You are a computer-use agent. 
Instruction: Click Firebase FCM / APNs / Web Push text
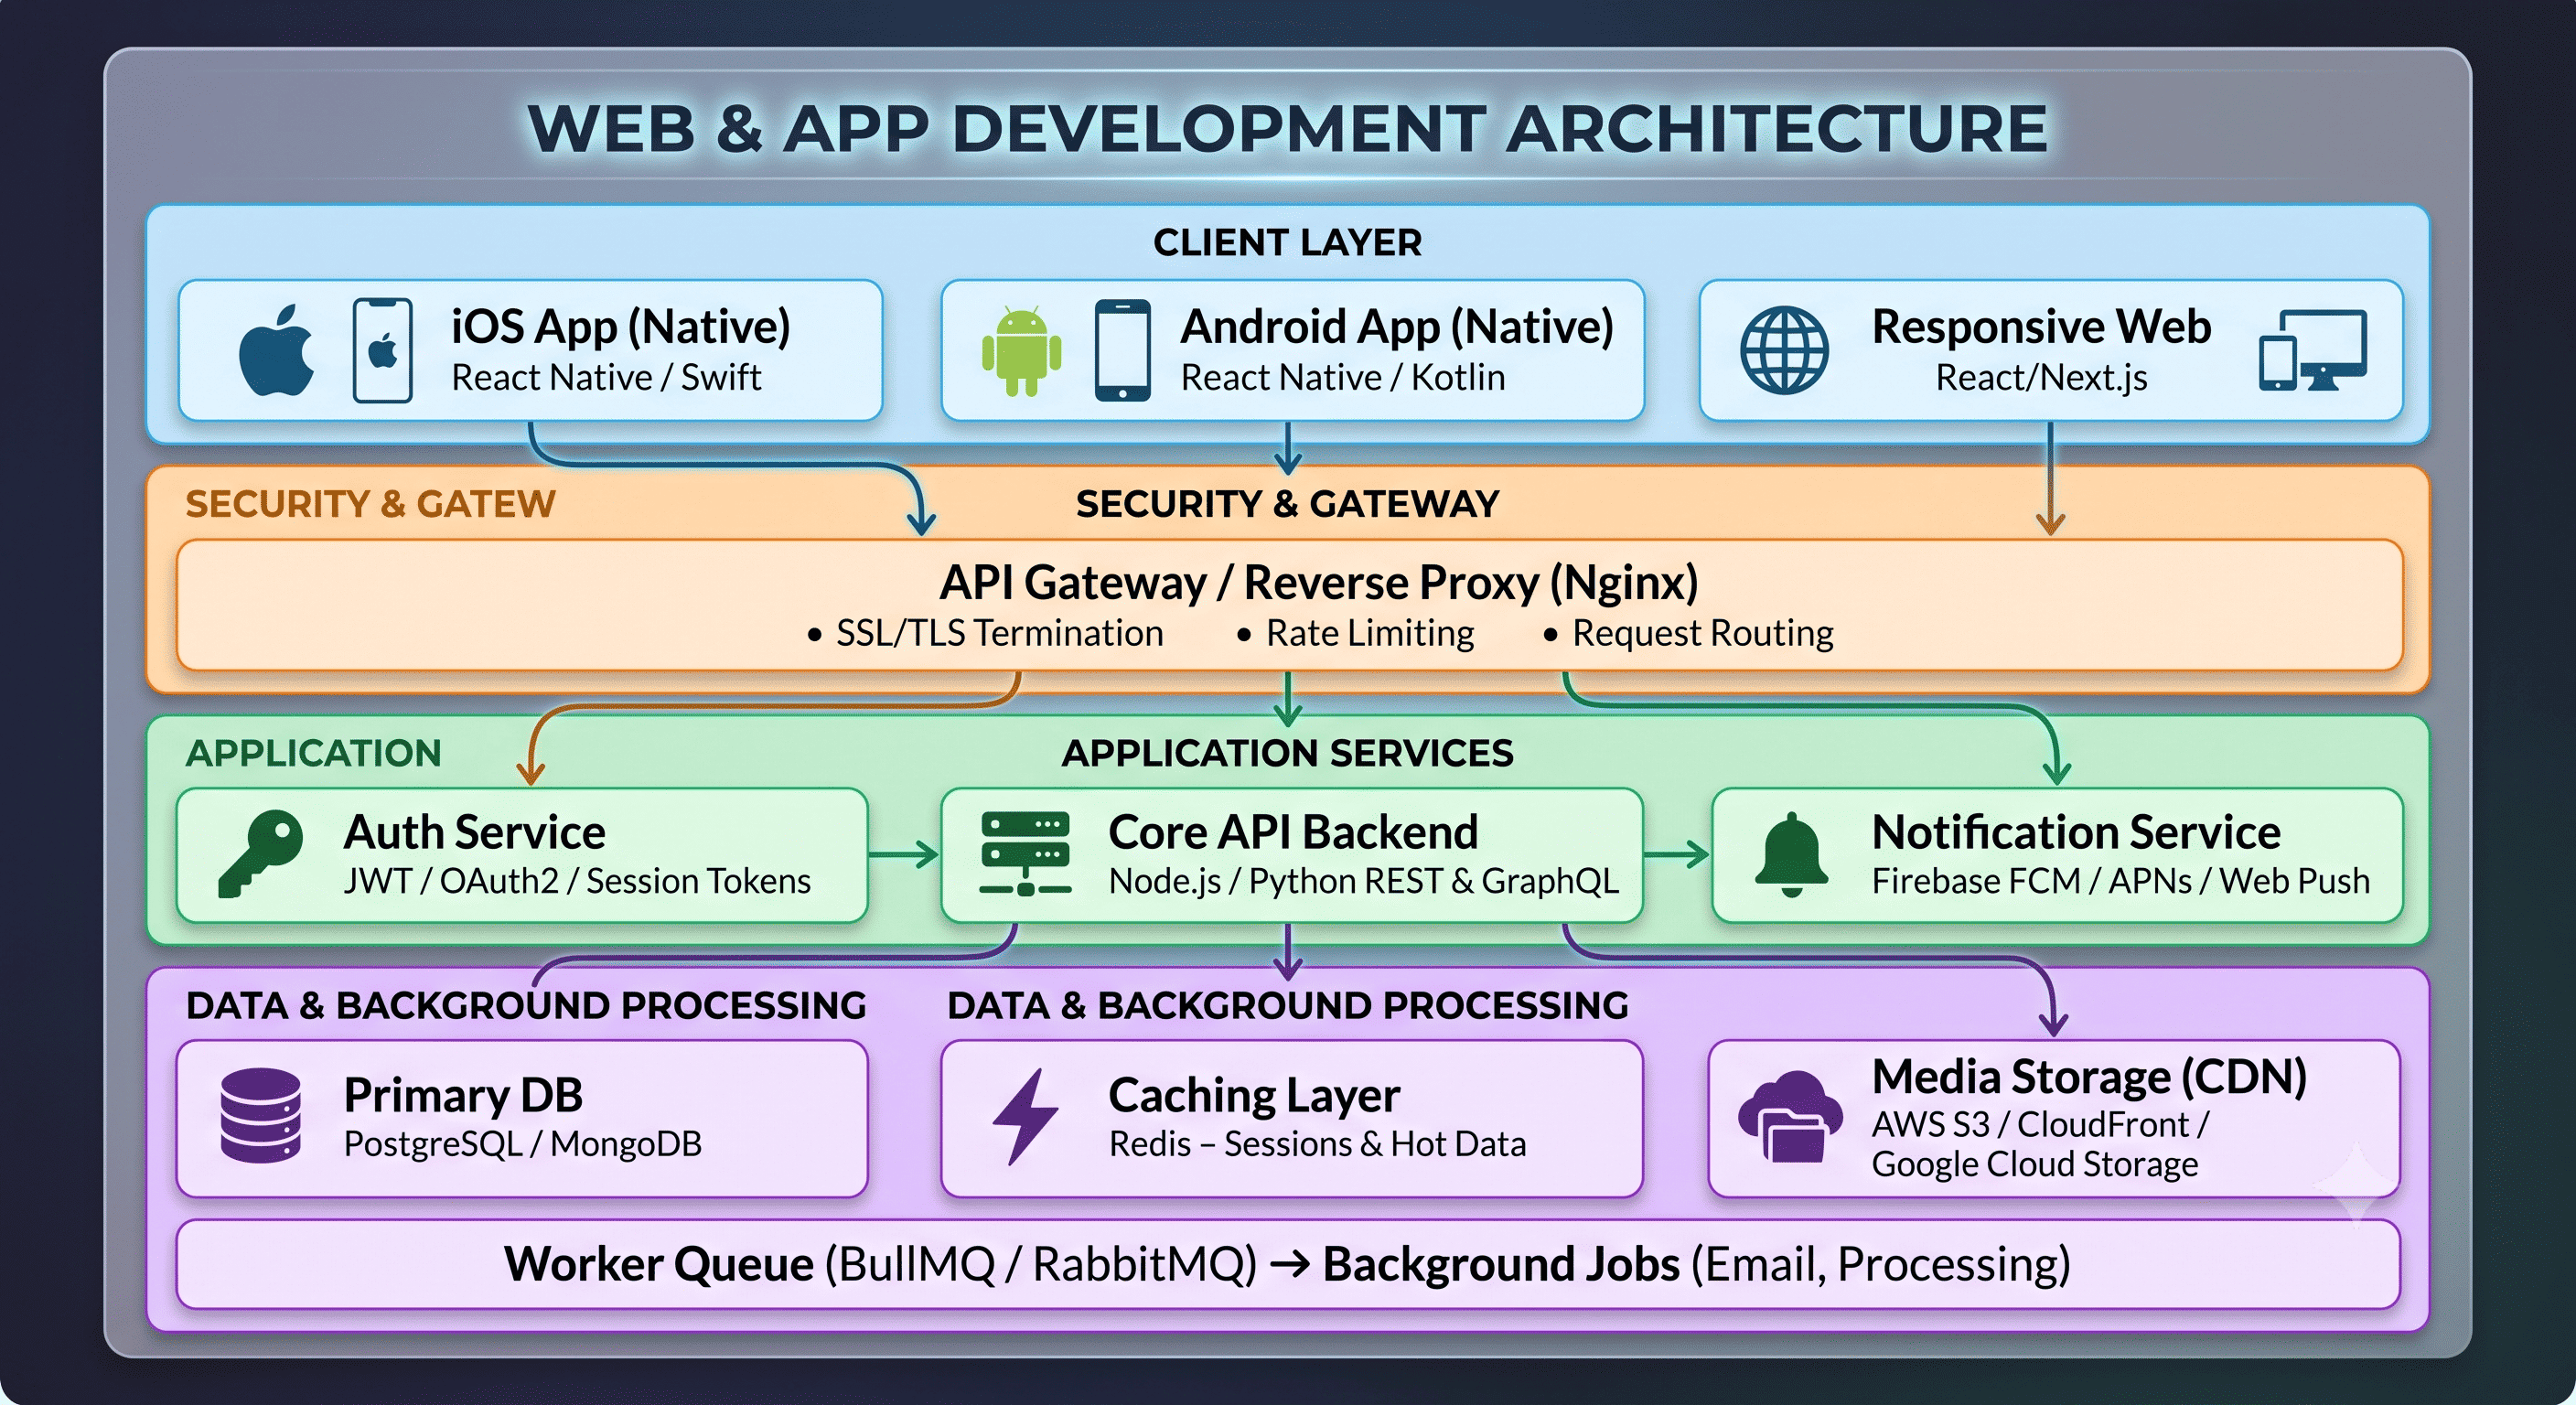tap(2120, 881)
